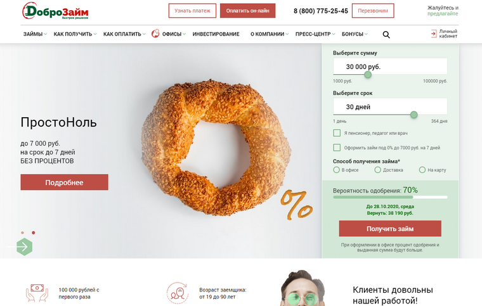Image resolution: width=482 pixels, height=306 pixels.
Task: Click the green hexagon slider arrow
Action: tap(24, 246)
